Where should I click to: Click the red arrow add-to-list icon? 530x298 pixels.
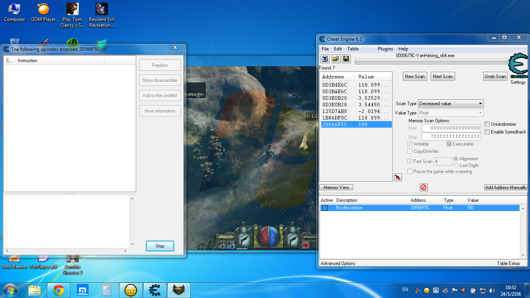coord(397,177)
